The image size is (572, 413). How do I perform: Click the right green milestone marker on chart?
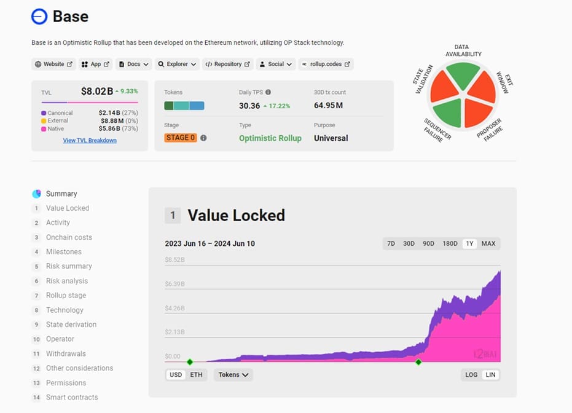point(418,362)
